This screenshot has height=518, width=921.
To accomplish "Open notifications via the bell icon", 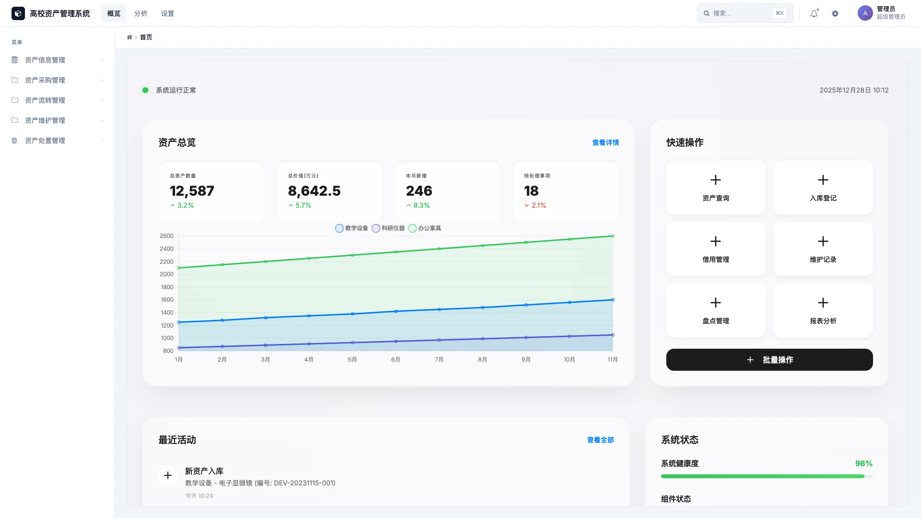I will click(x=813, y=13).
